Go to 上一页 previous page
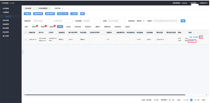The width and height of the screenshot is (210, 103). click(185, 100)
